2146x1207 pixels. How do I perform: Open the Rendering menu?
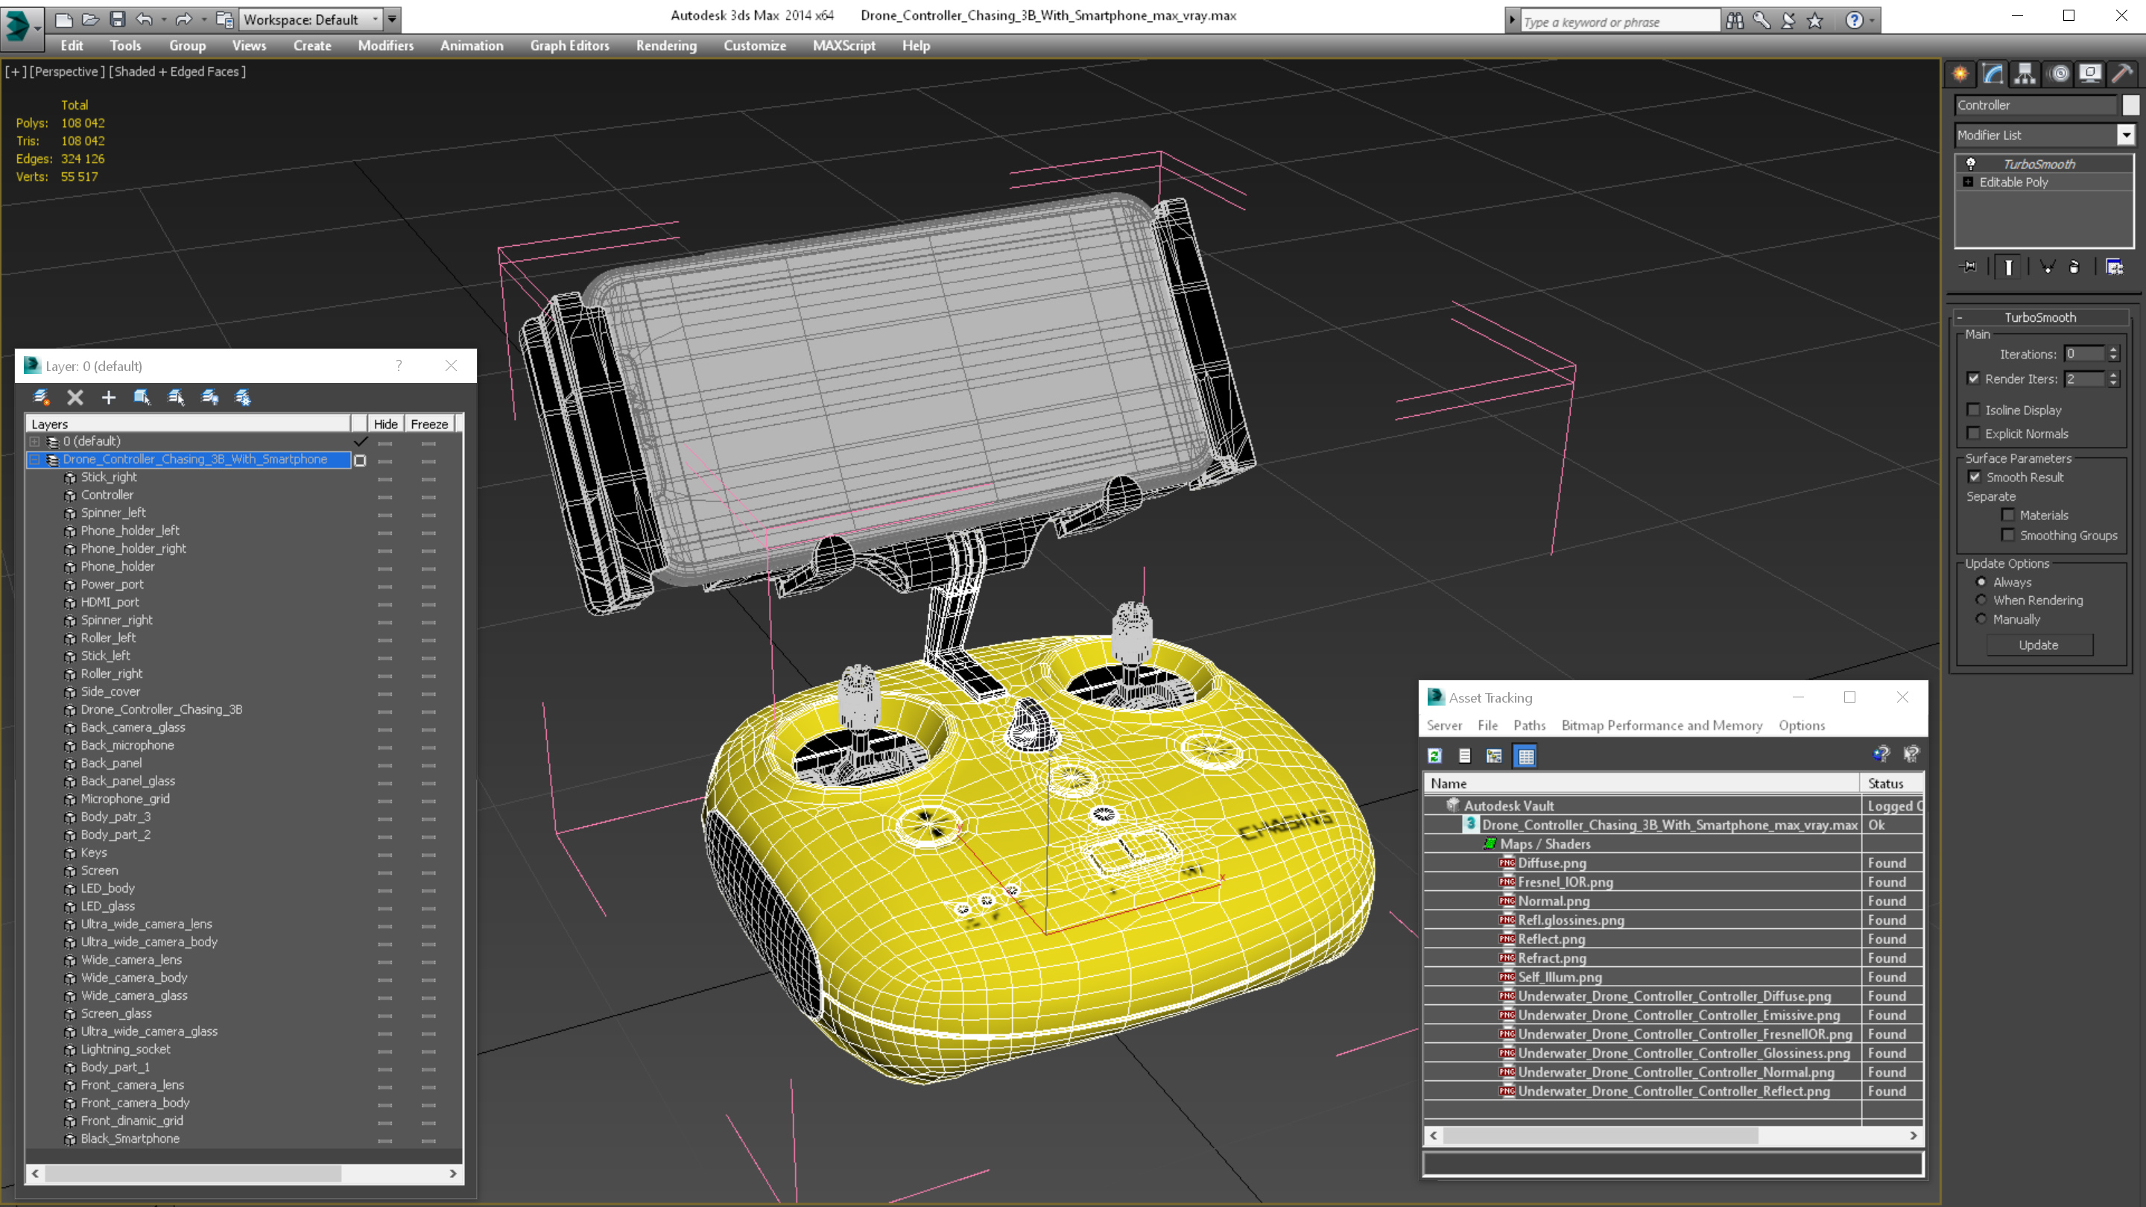click(666, 45)
